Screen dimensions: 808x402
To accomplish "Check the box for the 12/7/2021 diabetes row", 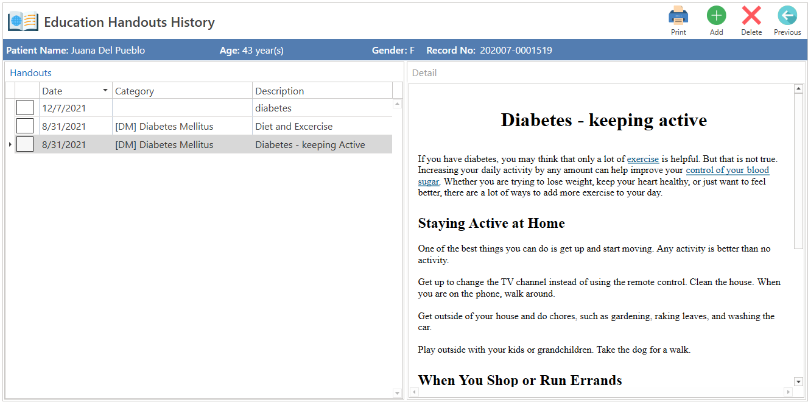I will [25, 108].
